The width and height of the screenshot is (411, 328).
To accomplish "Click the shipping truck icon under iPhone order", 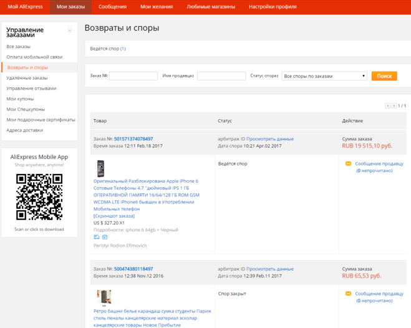I will (x=97, y=237).
